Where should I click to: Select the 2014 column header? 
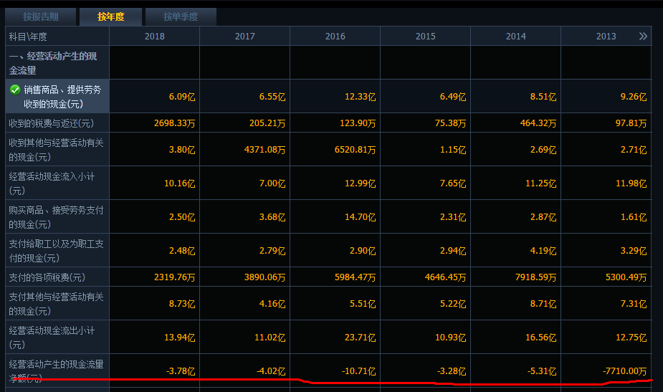515,37
